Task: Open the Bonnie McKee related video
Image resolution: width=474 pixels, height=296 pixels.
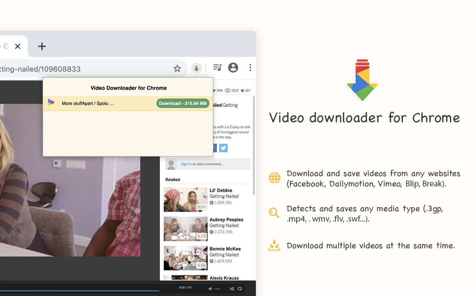Action: pyautogui.click(x=185, y=258)
